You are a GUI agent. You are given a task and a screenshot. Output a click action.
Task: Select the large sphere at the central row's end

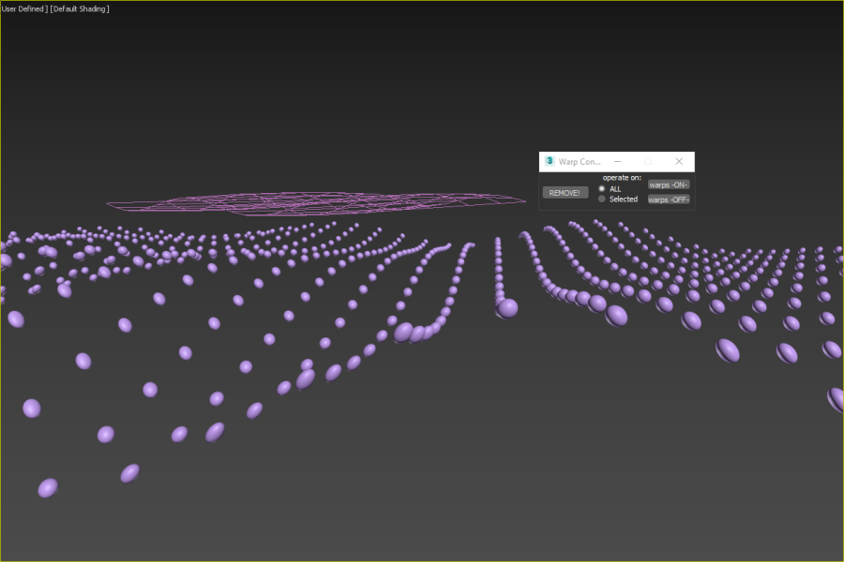507,308
